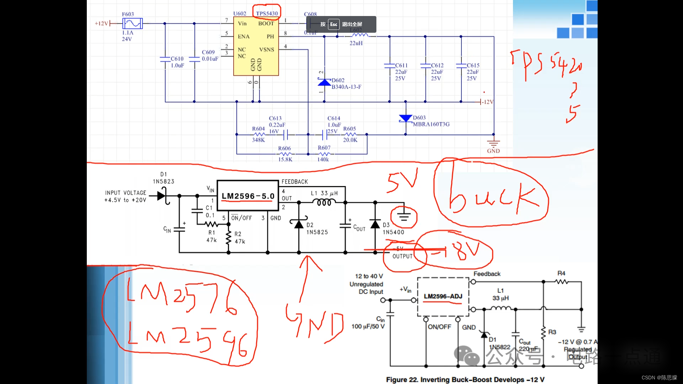
Task: Click the LM2596-5.0 chip label
Action: click(248, 196)
